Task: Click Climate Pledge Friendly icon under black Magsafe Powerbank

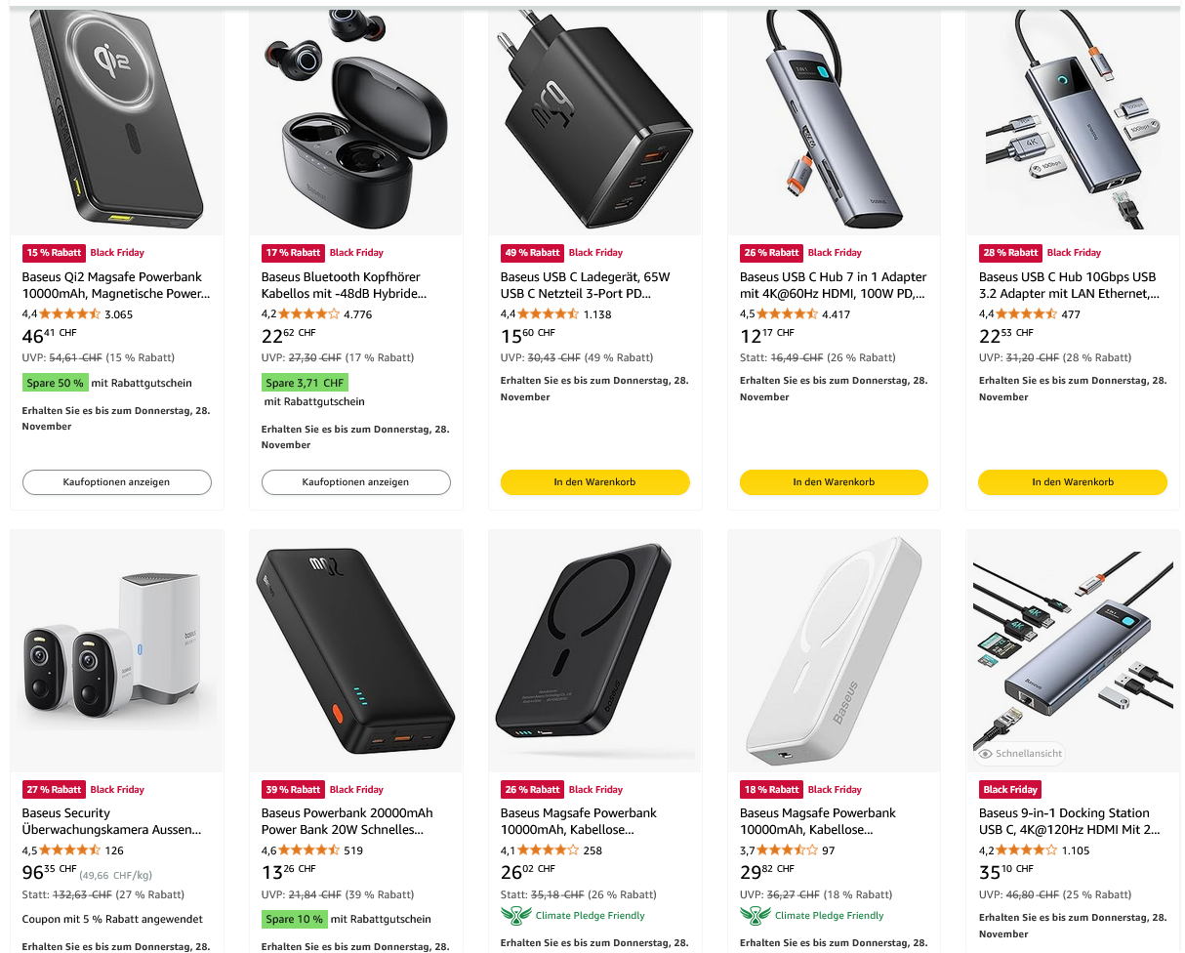Action: click(x=516, y=915)
